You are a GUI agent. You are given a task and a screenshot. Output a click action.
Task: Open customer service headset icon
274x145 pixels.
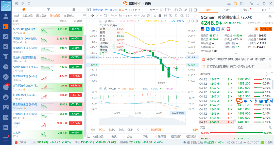229,4
